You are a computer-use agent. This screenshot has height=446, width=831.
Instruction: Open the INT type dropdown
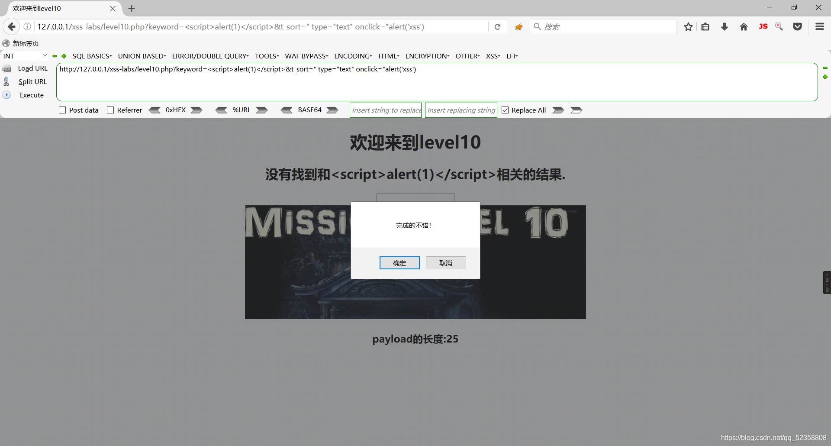25,56
